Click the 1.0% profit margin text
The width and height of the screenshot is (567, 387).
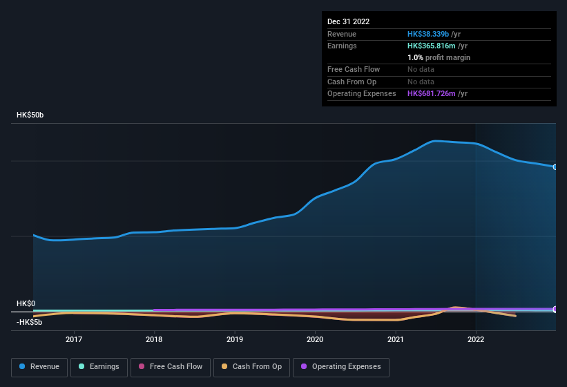[x=439, y=57]
